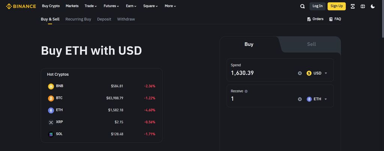Click the Hot Cryptos heading

pyautogui.click(x=58, y=75)
